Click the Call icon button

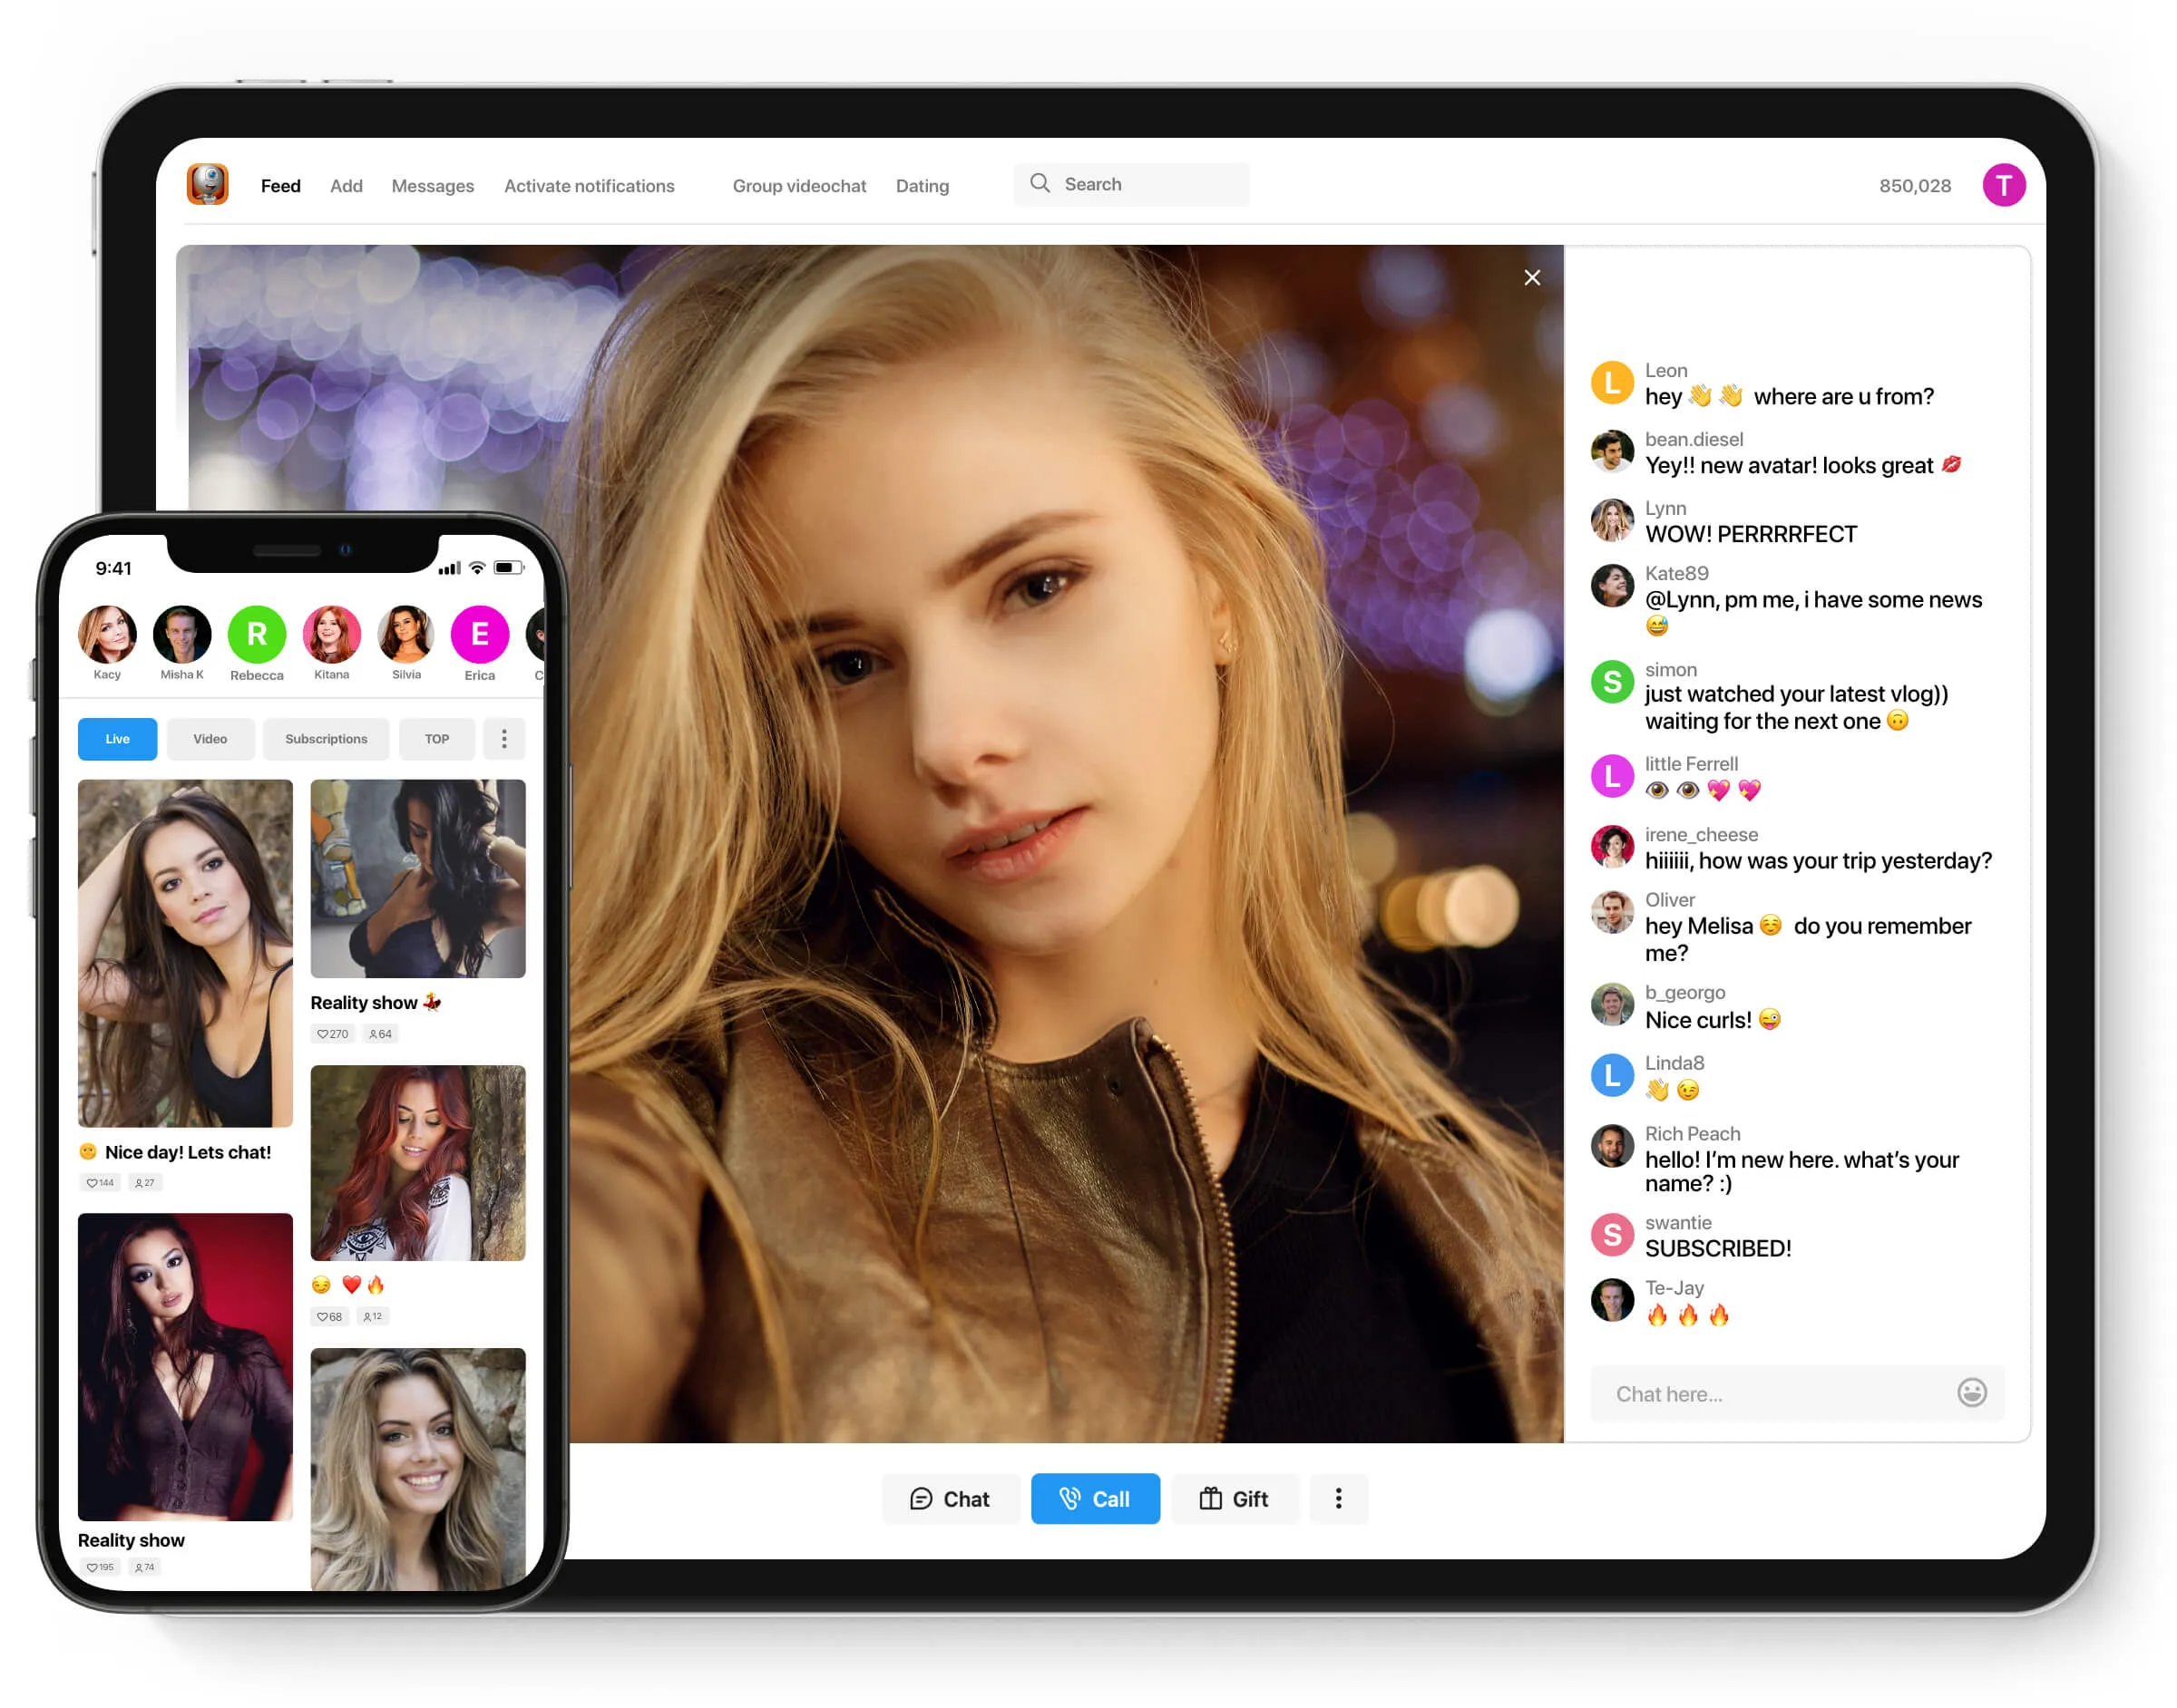coord(1092,1498)
